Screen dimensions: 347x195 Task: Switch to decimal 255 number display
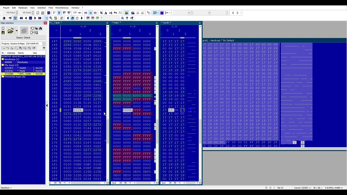click(x=86, y=13)
